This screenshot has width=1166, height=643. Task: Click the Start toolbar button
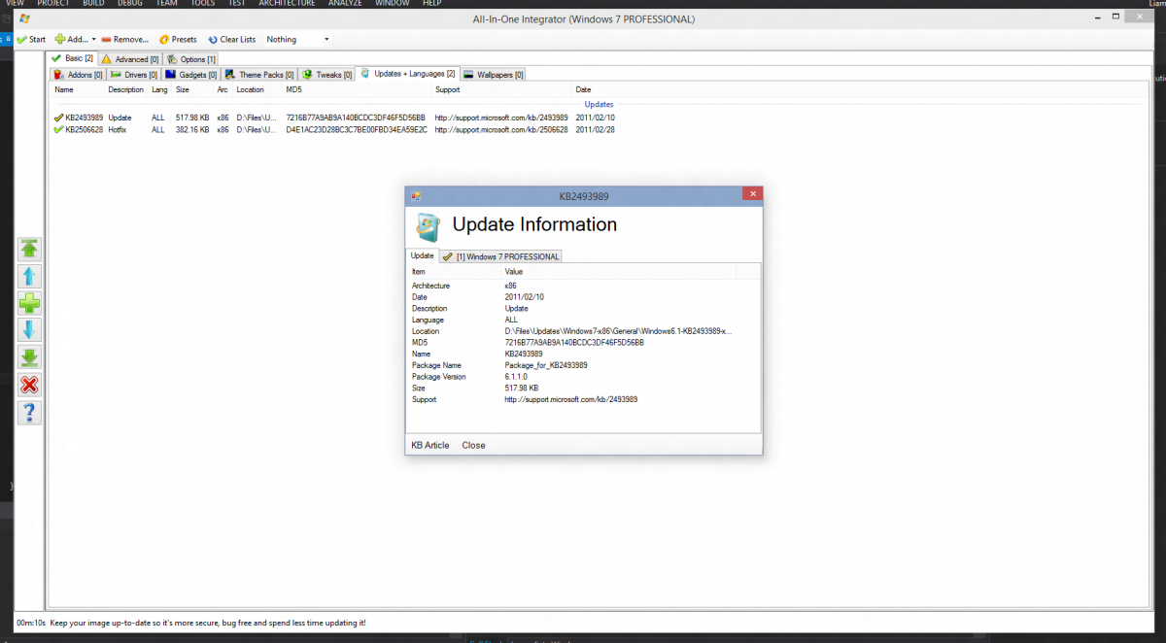[31, 40]
